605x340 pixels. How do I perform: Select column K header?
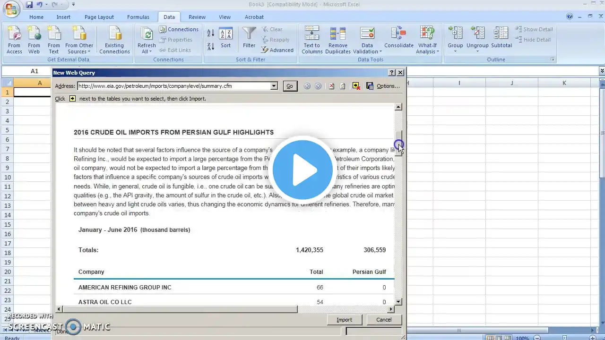pos(564,83)
